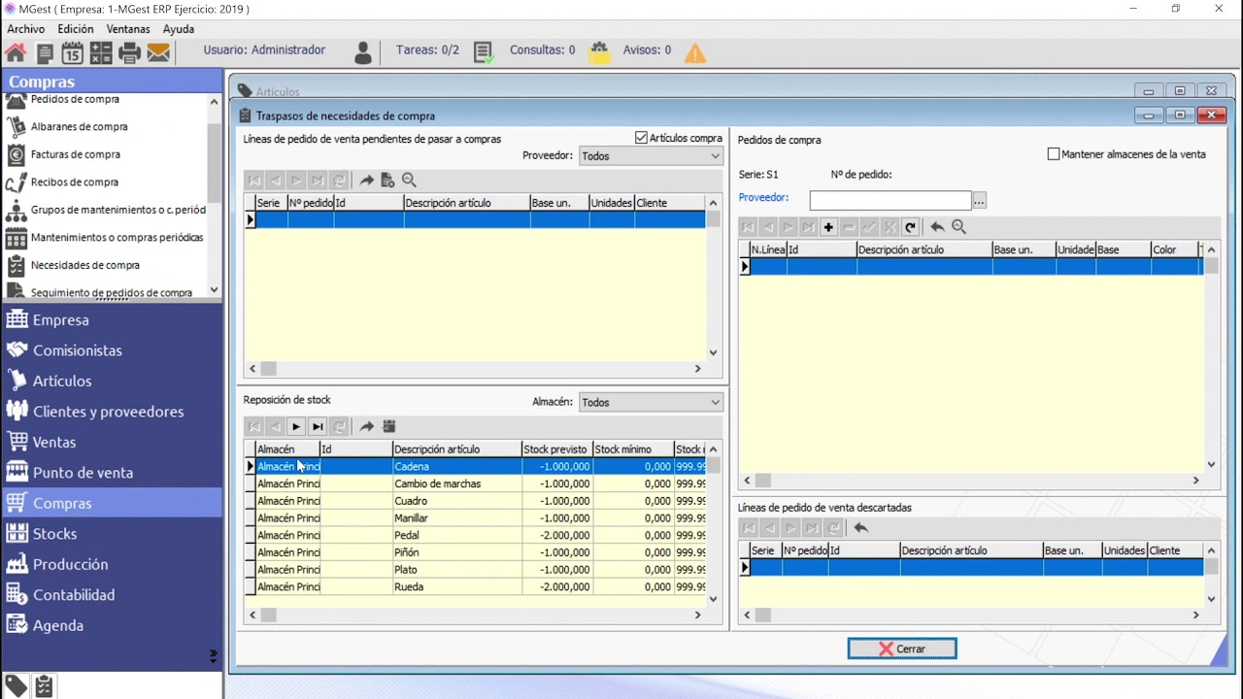Open the calculator icon in main toolbar
1243x699 pixels.
coord(101,52)
